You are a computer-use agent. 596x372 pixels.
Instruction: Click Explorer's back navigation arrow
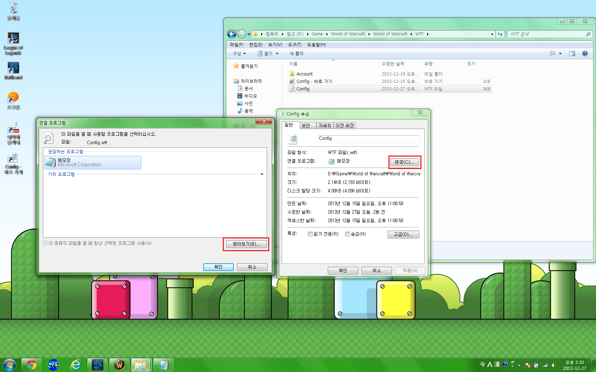232,34
